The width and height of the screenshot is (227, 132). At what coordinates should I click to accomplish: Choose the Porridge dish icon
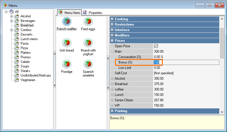(67, 64)
